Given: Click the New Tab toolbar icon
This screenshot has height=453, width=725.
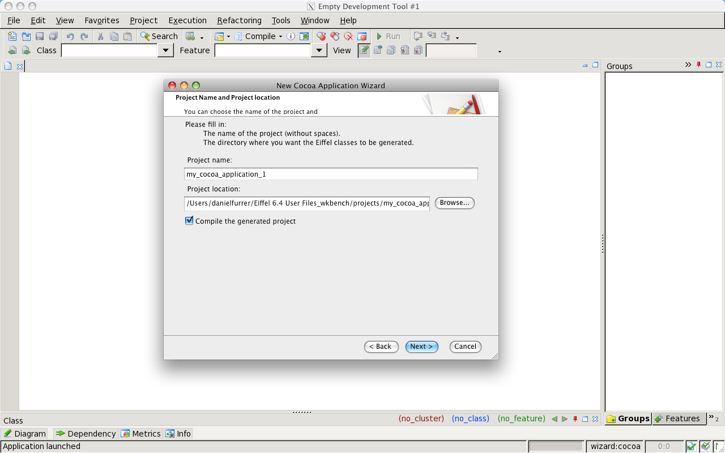Looking at the screenshot, I should (x=12, y=36).
